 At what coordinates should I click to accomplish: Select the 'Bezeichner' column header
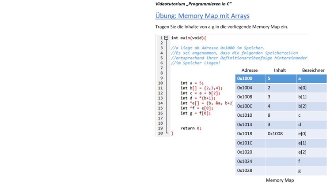pos(313,70)
